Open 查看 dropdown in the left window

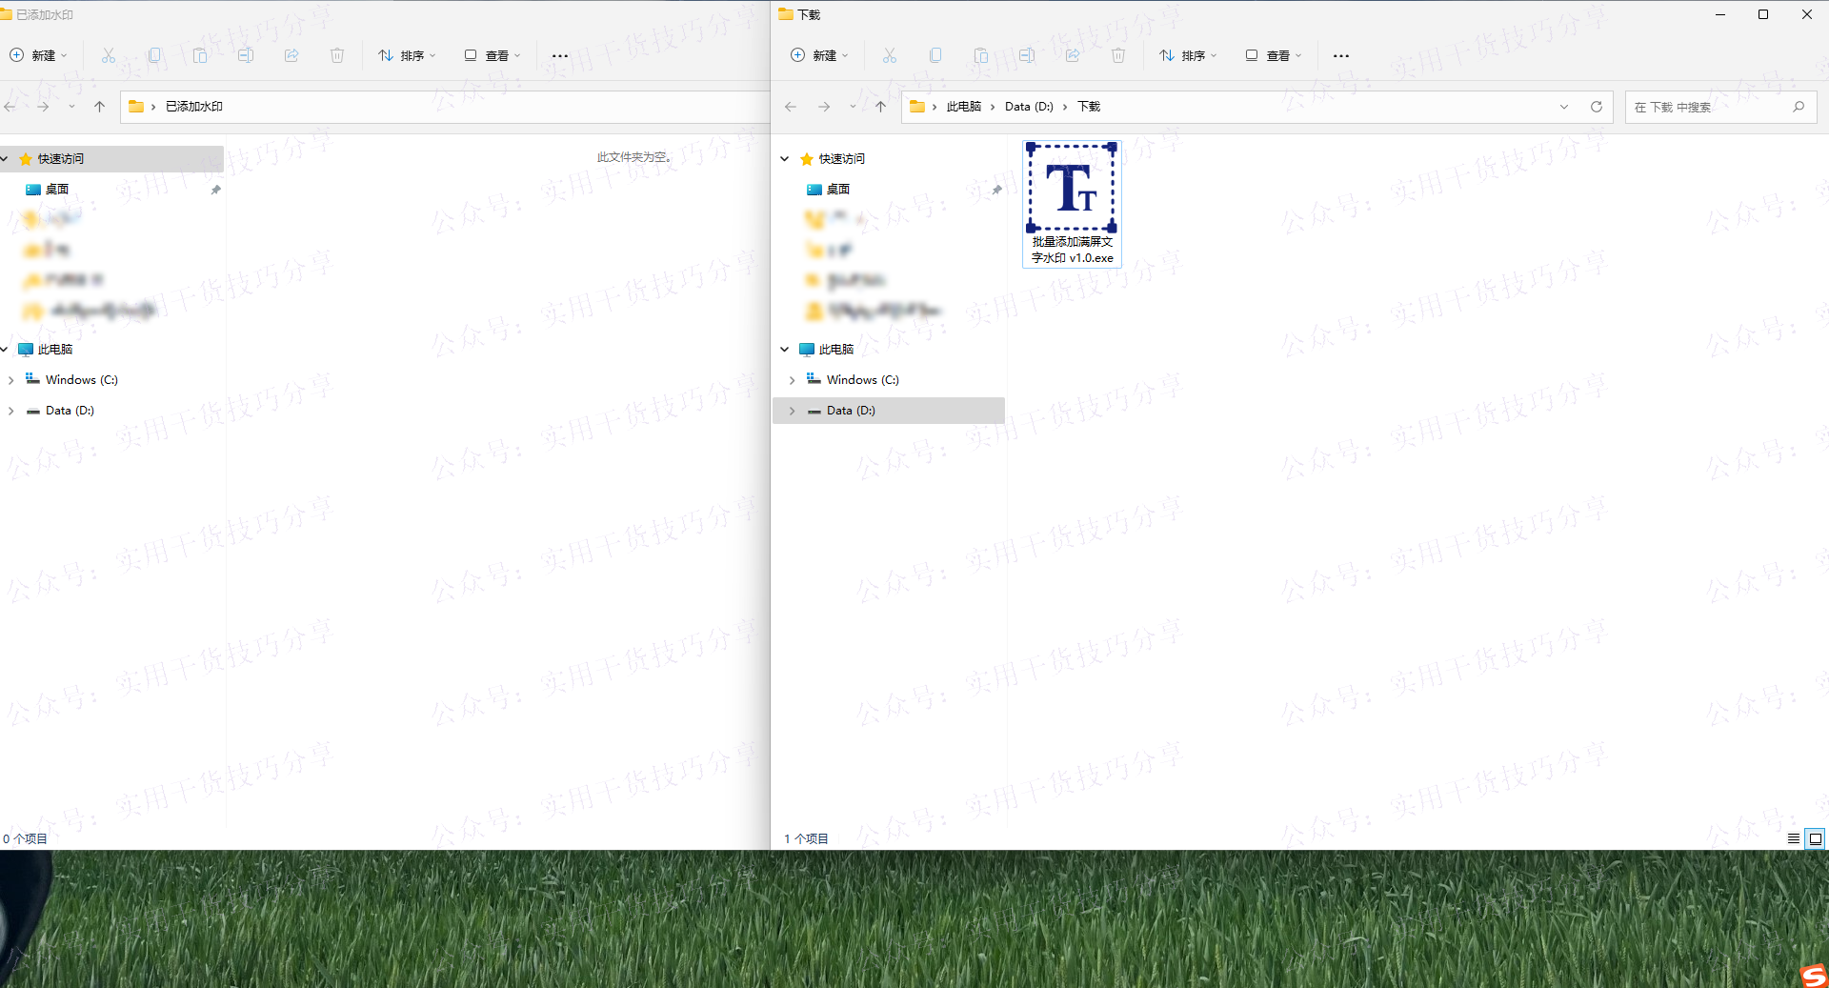492,55
